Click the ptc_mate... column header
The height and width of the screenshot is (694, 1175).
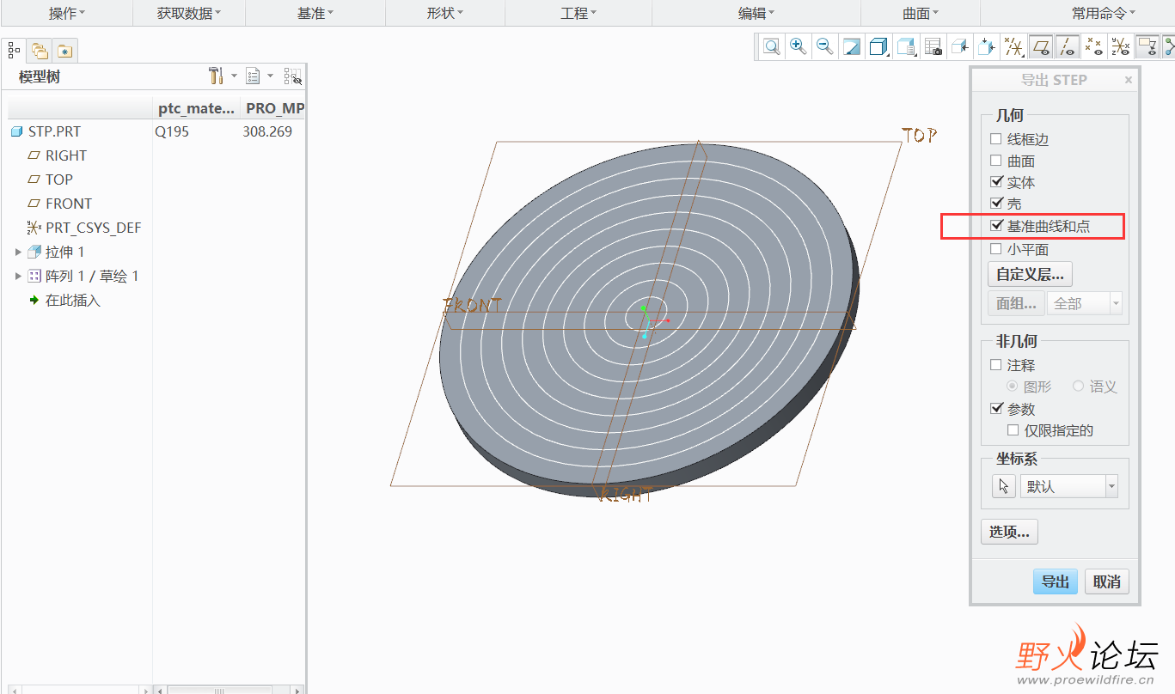[x=196, y=108]
